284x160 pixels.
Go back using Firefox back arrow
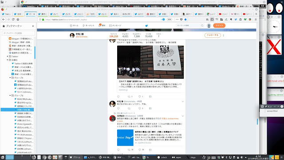4,19
